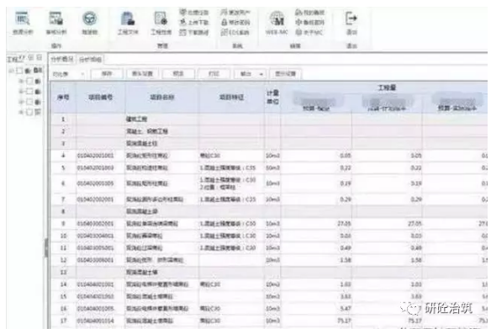
Task: Select the row with code 010403004001
Action: (269, 236)
